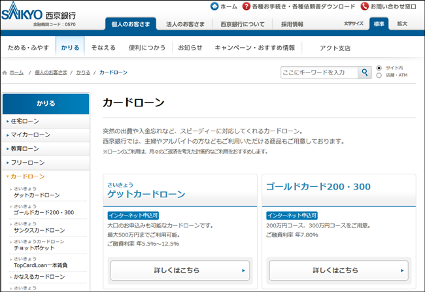Select 便利につかう menu item
The image size is (425, 292).
click(x=147, y=48)
